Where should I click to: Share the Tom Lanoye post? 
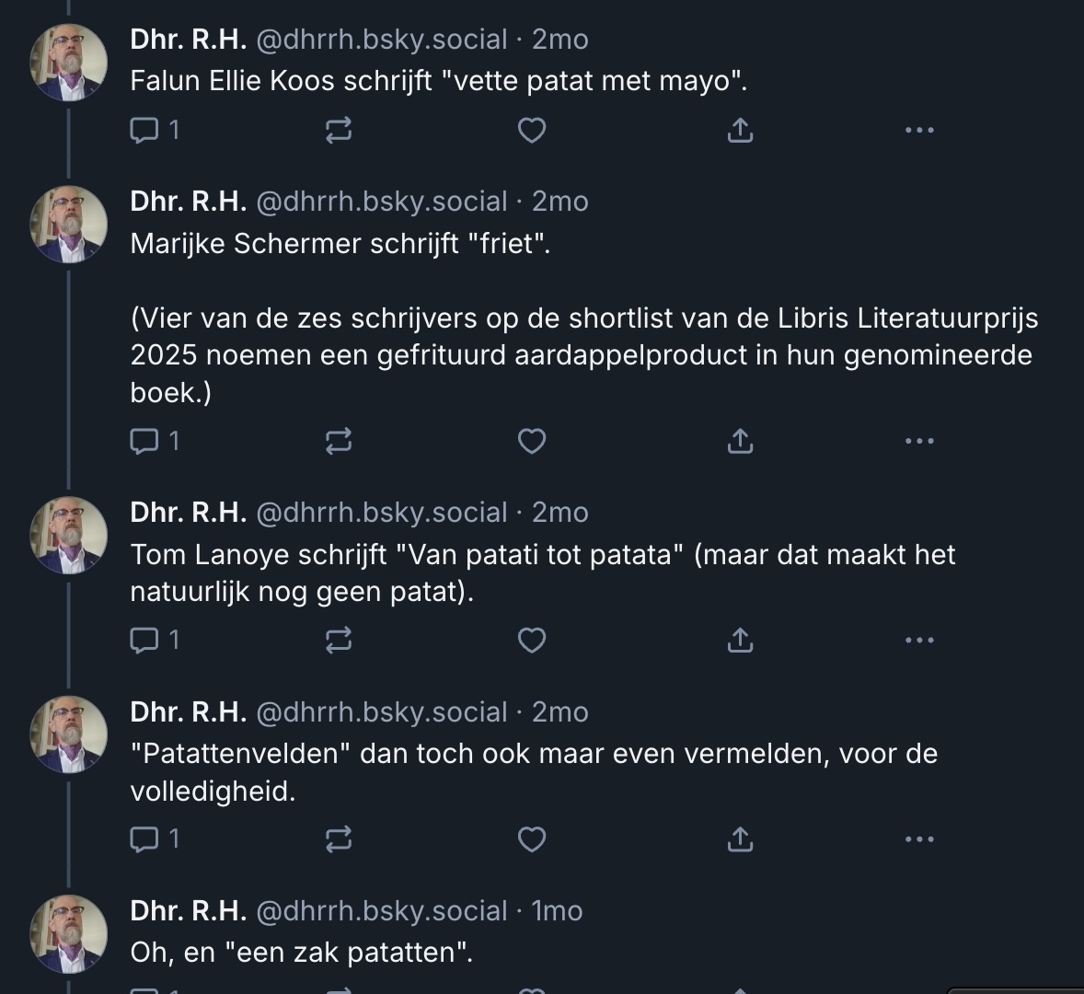tap(740, 640)
